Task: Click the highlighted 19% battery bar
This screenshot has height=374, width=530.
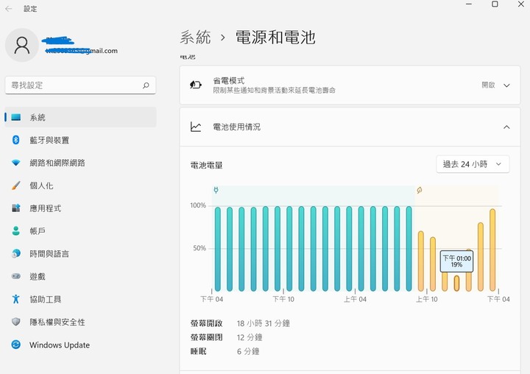Action: tap(456, 283)
